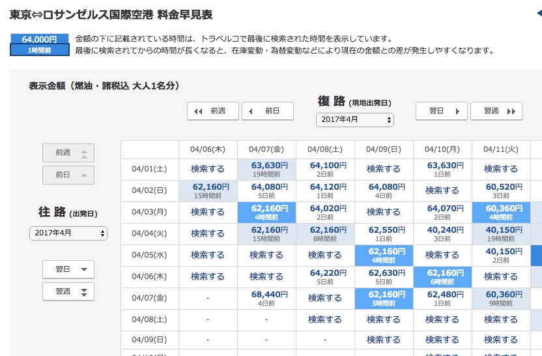The image size is (542, 356).
Task: Move outbound dates down one week (翌週)
Action: (68, 291)
